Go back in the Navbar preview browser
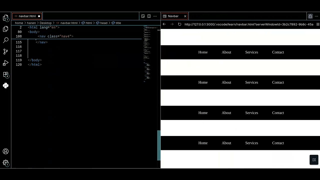 click(x=164, y=24)
